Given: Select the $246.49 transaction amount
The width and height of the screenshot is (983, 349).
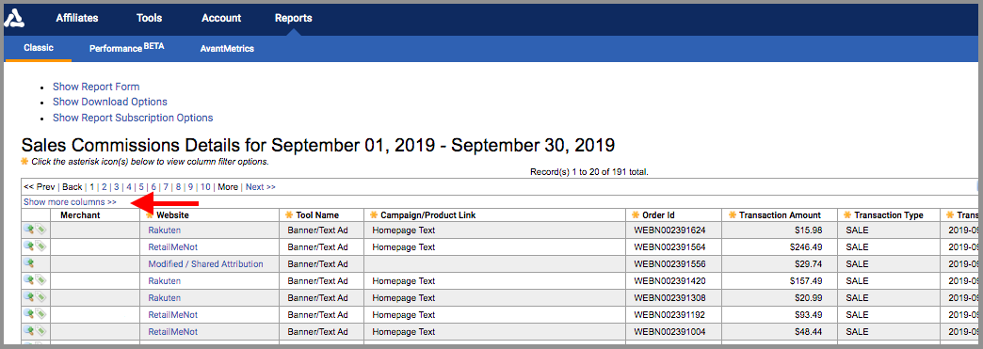Looking at the screenshot, I should tap(806, 246).
